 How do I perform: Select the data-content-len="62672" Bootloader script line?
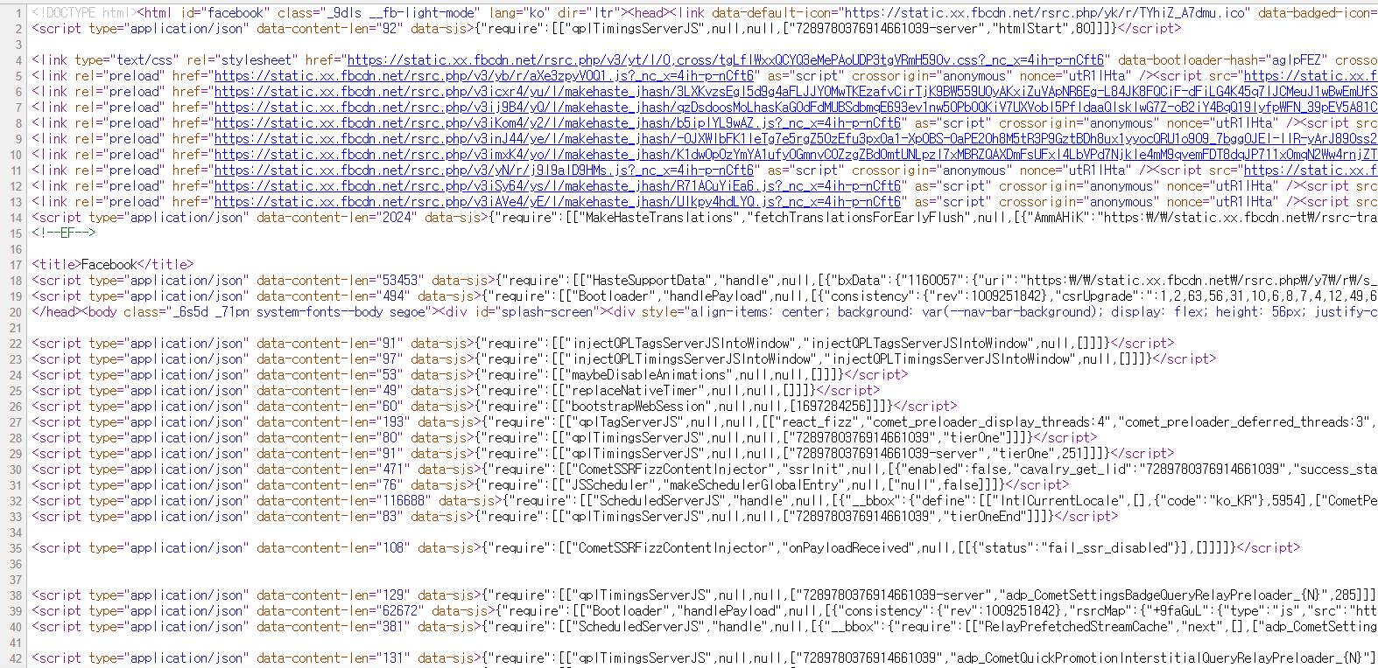coord(705,610)
